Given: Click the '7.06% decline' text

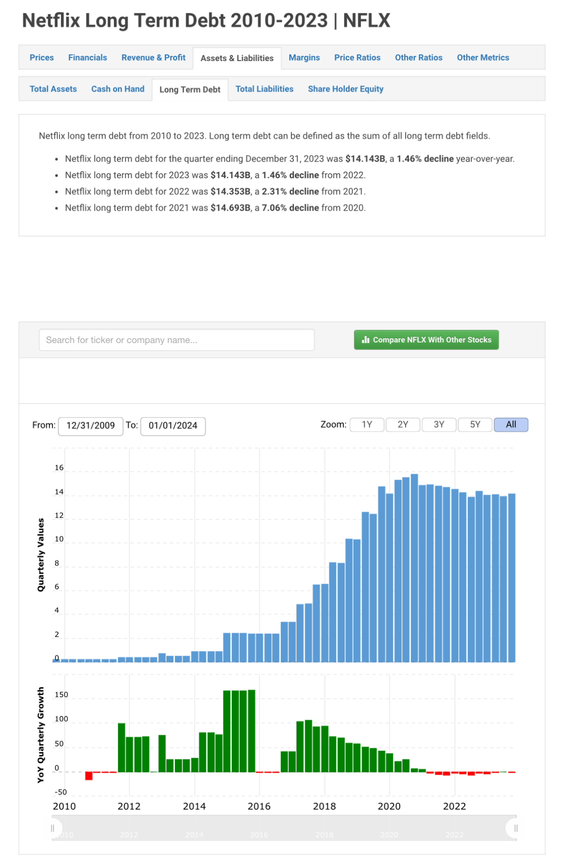Looking at the screenshot, I should point(290,208).
